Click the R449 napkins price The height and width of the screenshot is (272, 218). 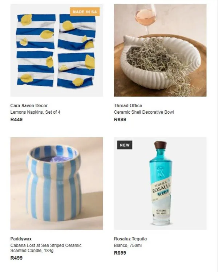16,119
